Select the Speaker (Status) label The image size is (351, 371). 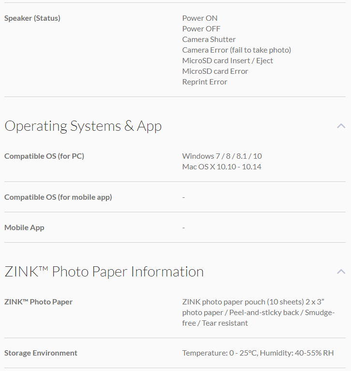click(32, 18)
